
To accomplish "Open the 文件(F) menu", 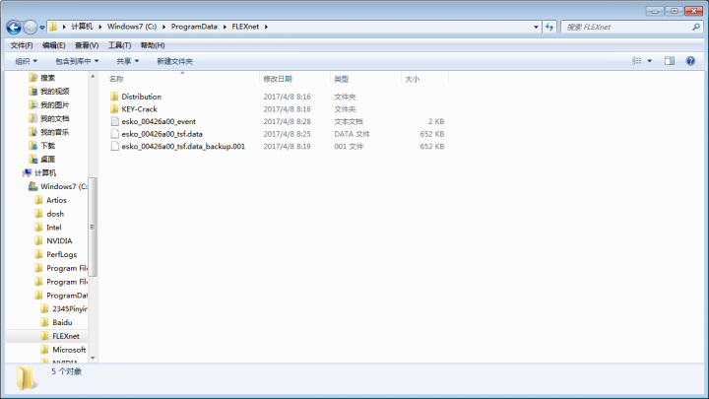I will coord(21,45).
